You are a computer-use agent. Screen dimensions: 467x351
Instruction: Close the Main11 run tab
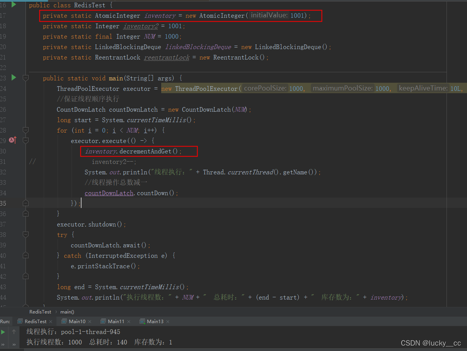pyautogui.click(x=128, y=322)
